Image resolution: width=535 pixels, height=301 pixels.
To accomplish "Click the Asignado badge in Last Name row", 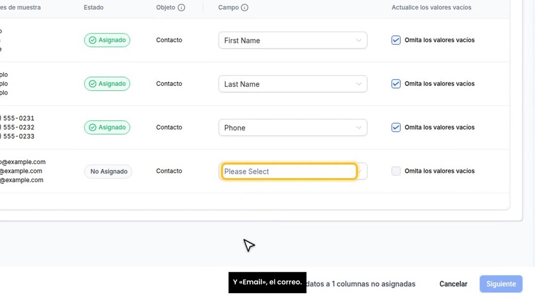I will pos(107,84).
